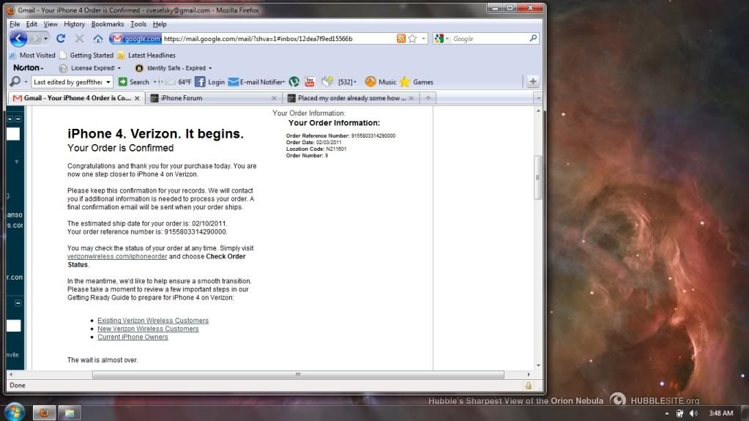This screenshot has height=421, width=749.
Task: Click the RSS feed icon in address bar
Action: click(400, 39)
